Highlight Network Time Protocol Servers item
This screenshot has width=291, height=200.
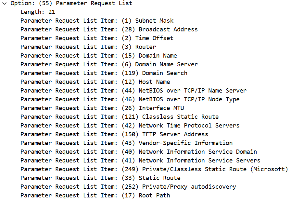(130, 126)
